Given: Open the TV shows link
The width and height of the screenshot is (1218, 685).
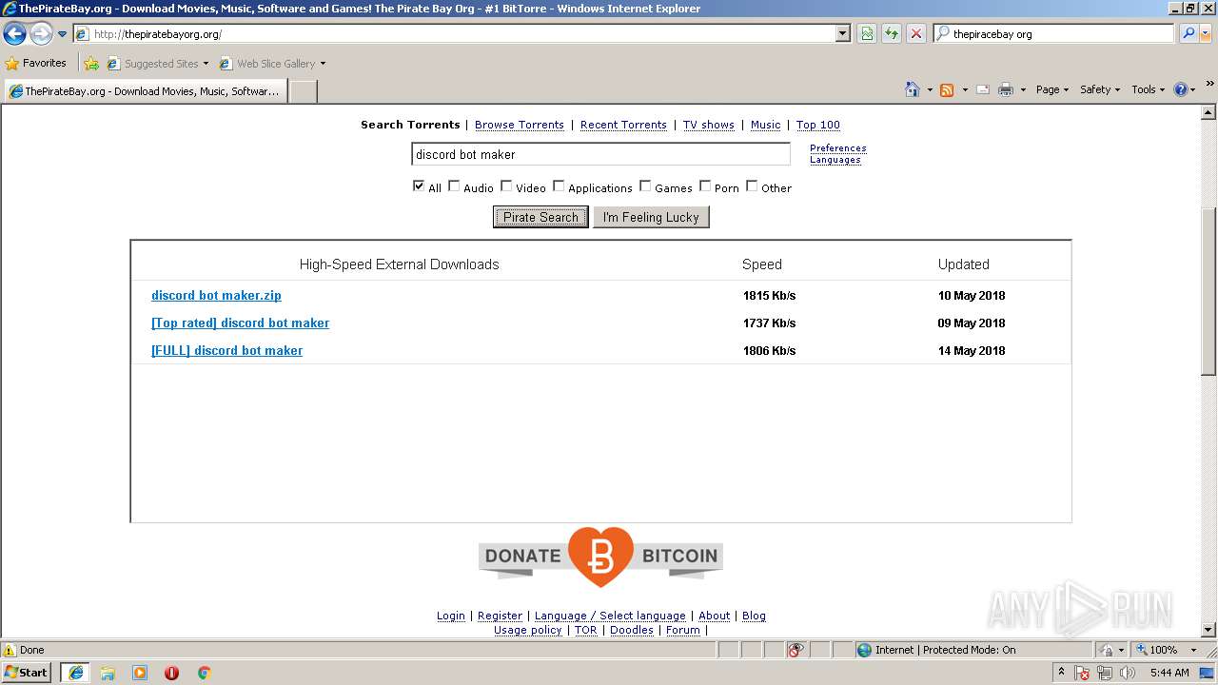Looking at the screenshot, I should [x=709, y=125].
